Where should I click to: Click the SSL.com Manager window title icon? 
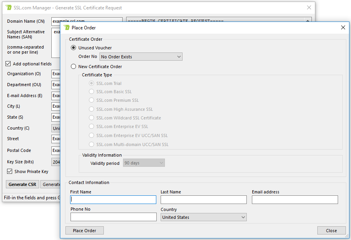click(9, 7)
